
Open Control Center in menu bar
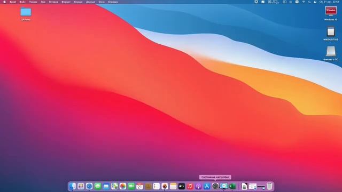315,2
